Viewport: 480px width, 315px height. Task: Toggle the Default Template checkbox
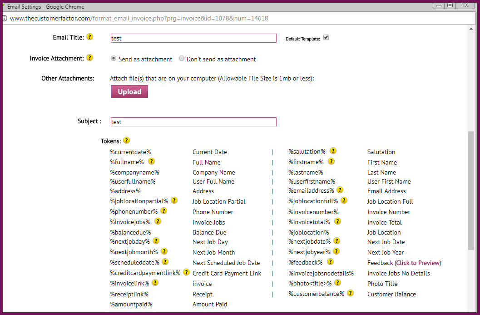point(326,37)
